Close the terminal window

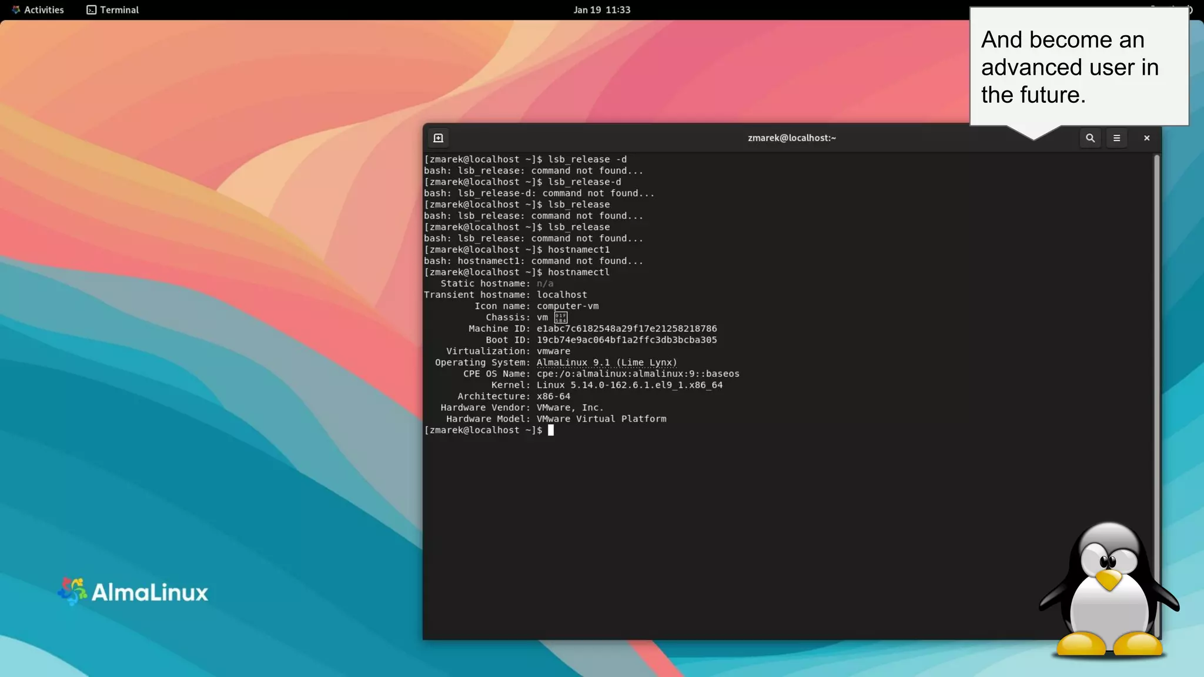click(1146, 138)
